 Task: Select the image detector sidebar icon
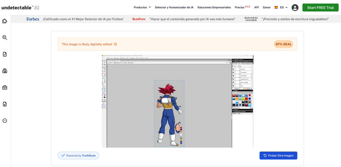click(5, 71)
